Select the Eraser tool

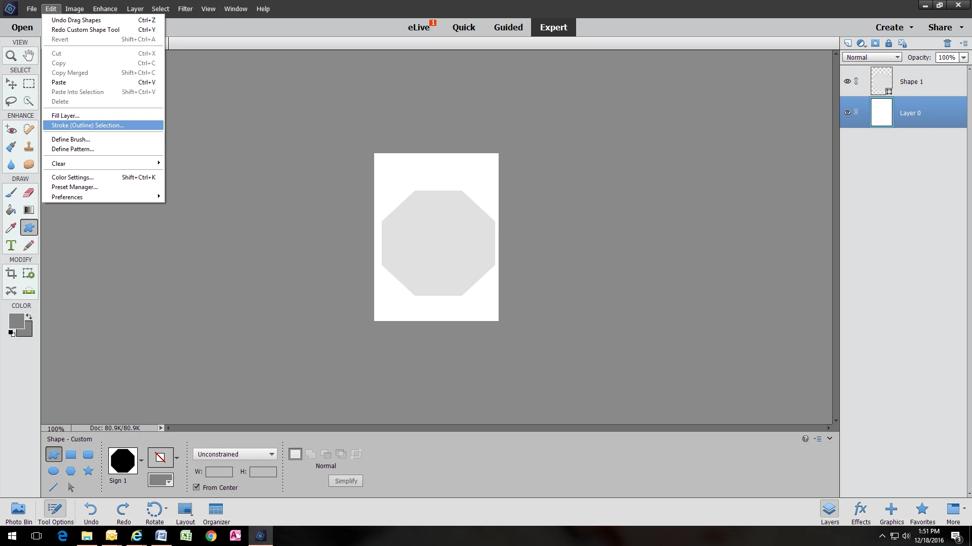29,193
